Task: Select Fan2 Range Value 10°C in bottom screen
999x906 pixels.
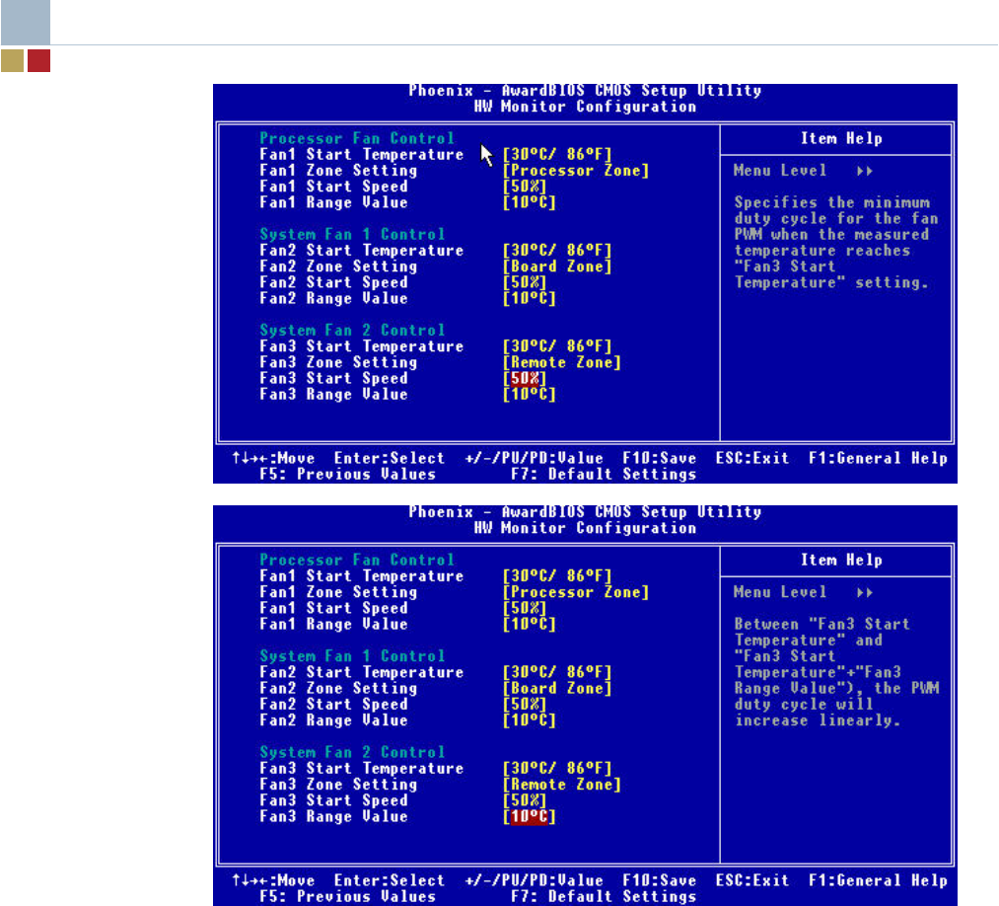Action: [x=529, y=719]
